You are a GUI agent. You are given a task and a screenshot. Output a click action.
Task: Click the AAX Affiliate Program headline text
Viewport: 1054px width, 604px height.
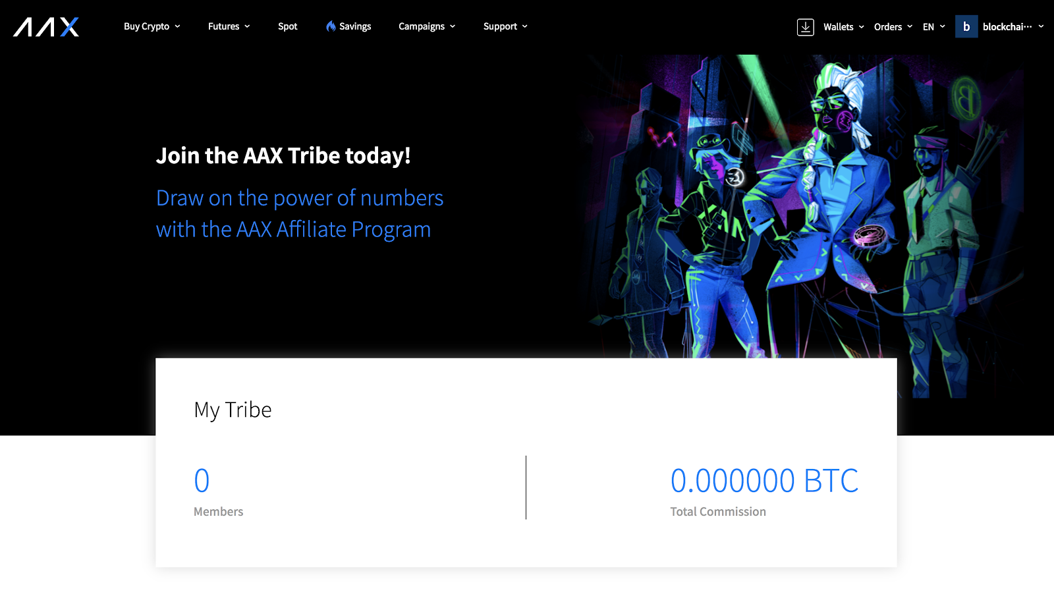[x=300, y=213]
